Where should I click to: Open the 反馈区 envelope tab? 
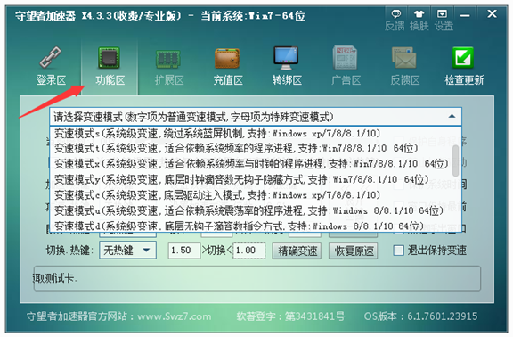pyautogui.click(x=404, y=67)
